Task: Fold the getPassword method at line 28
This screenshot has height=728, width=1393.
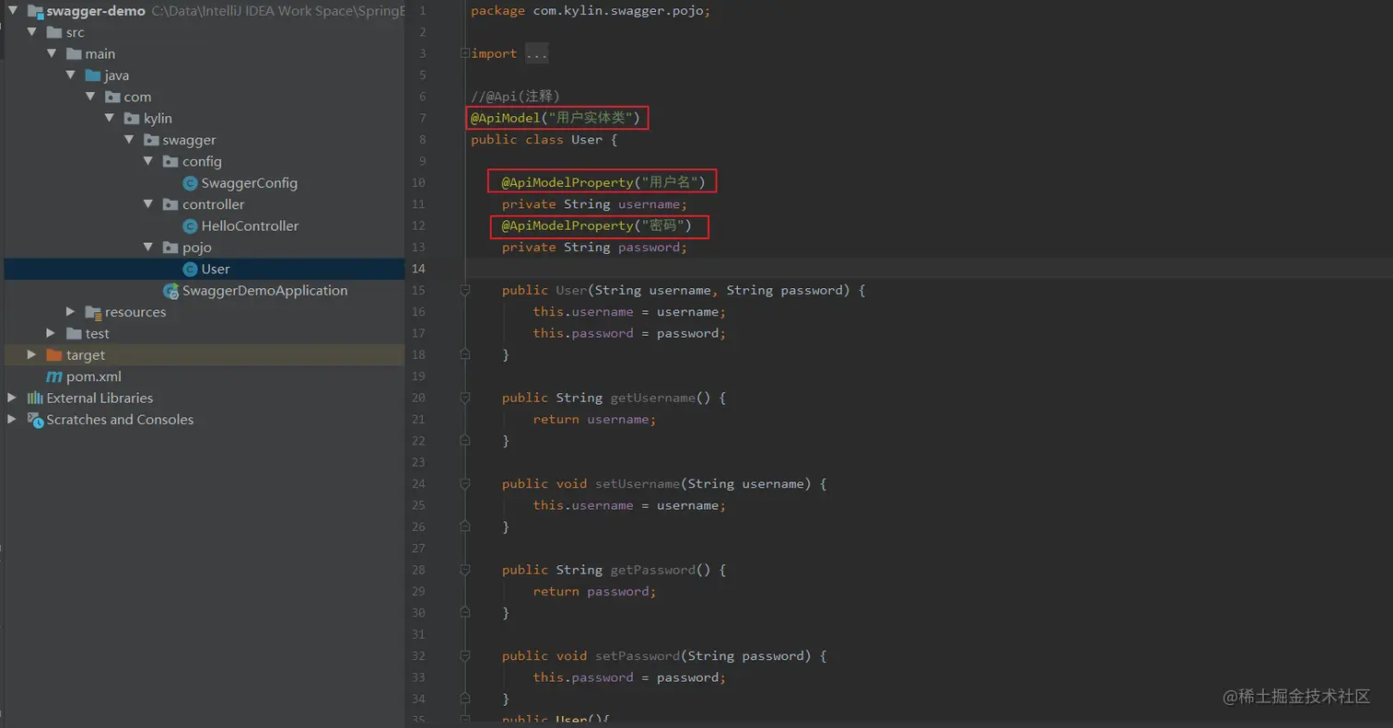Action: pyautogui.click(x=465, y=570)
